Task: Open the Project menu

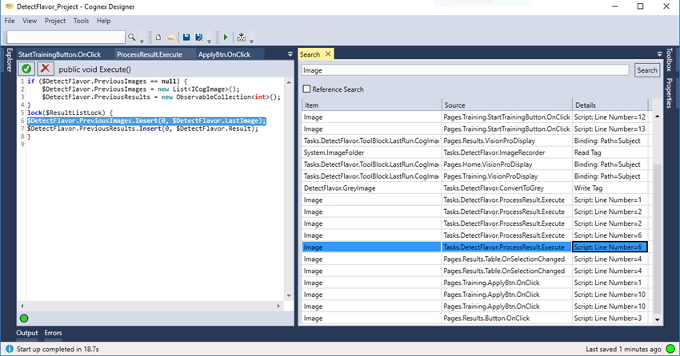Action: pyautogui.click(x=55, y=21)
